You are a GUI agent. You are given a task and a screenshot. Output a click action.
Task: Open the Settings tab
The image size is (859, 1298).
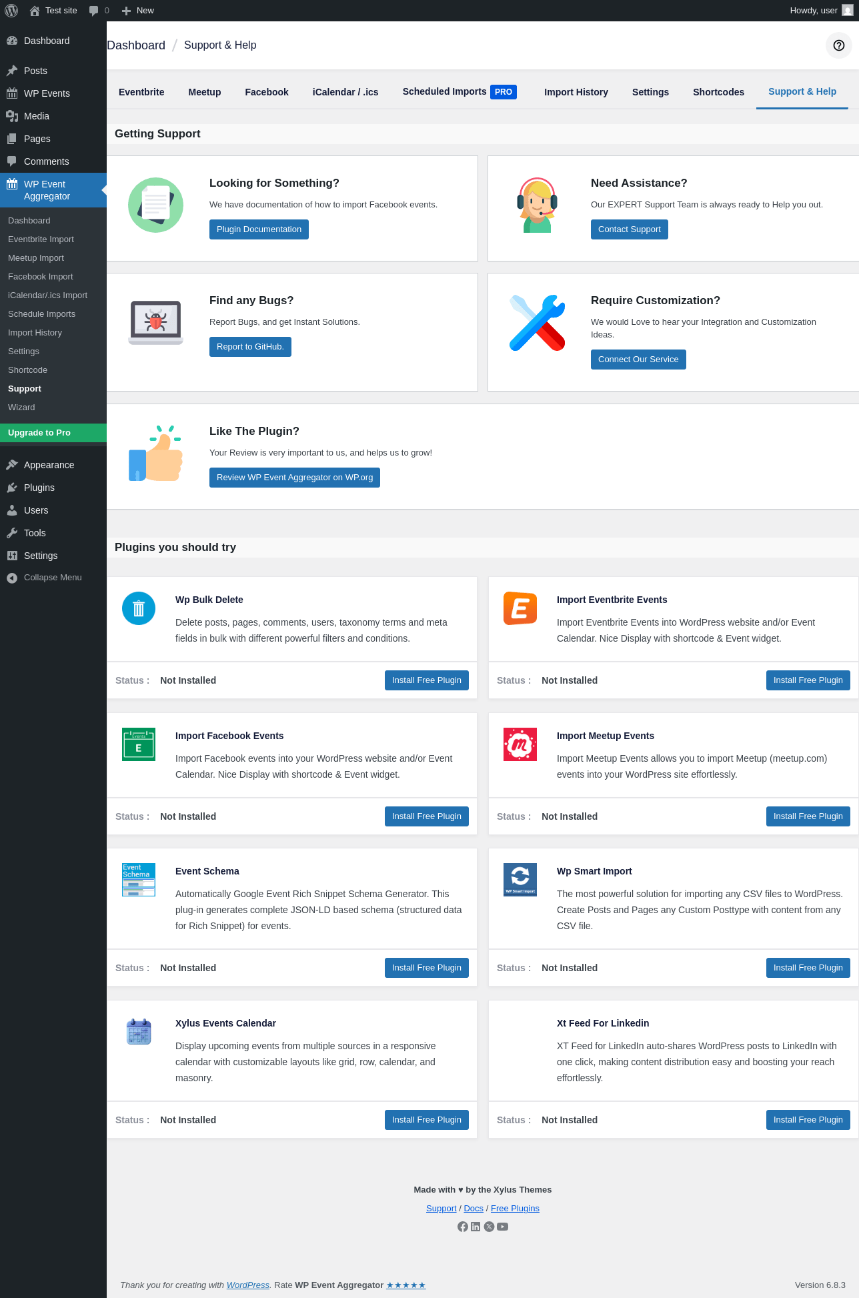coord(650,92)
